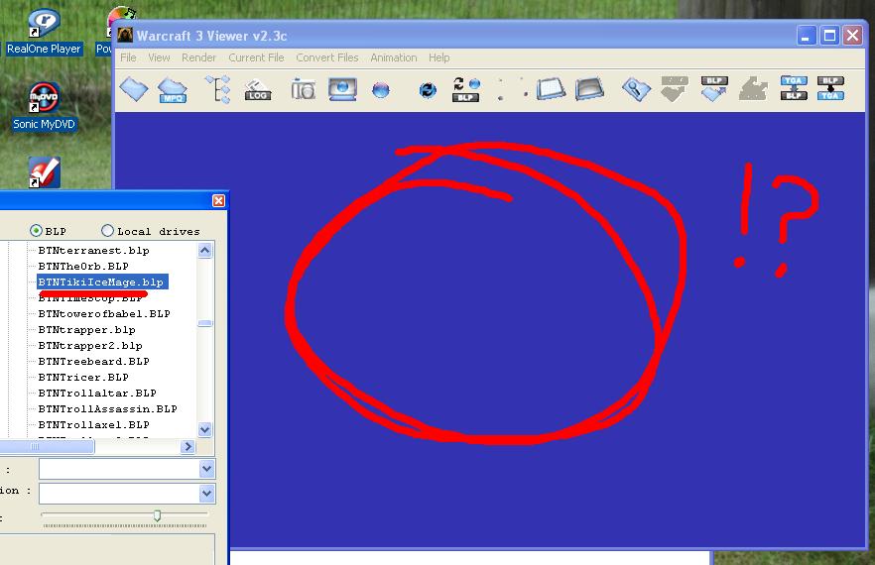The width and height of the screenshot is (875, 565).
Task: Click the tree view toolbar icon
Action: [x=218, y=89]
